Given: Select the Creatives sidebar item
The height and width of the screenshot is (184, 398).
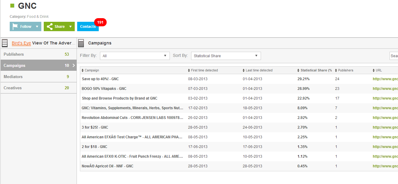Looking at the screenshot, I should [38, 88].
